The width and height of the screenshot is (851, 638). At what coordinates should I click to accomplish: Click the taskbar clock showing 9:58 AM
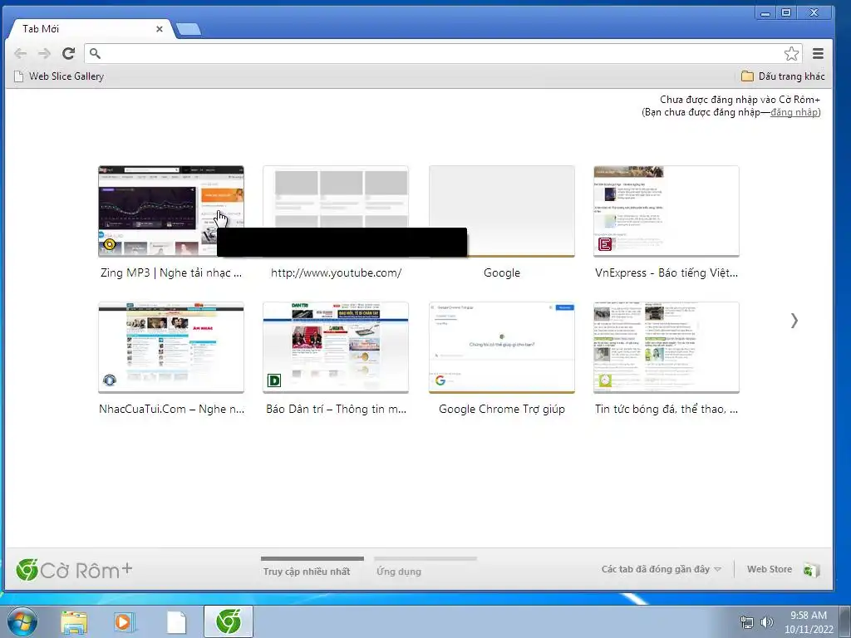tap(808, 622)
